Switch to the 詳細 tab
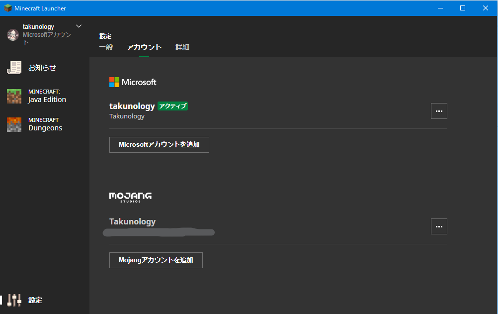This screenshot has height=314, width=498. tap(182, 47)
